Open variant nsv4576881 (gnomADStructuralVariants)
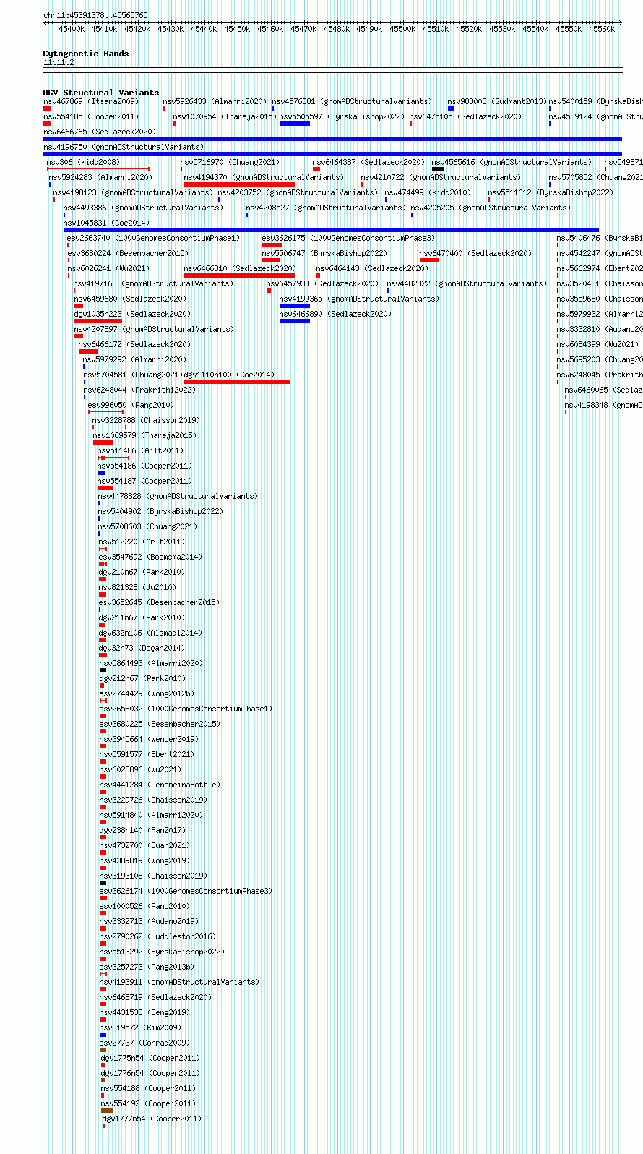The image size is (643, 1154). [352, 101]
